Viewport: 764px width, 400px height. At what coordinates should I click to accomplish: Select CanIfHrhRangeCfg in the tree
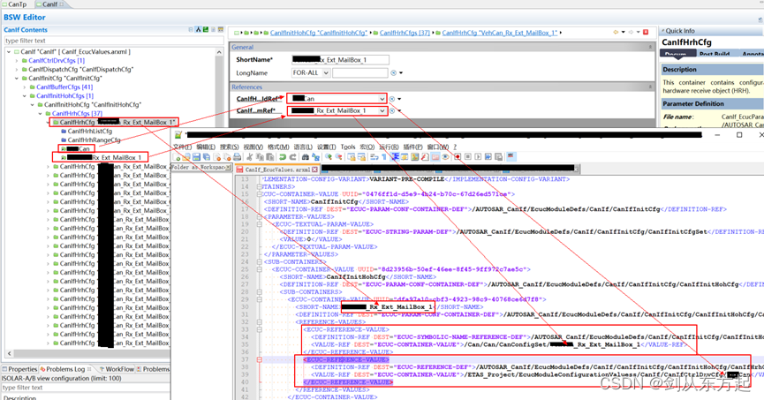coord(94,140)
